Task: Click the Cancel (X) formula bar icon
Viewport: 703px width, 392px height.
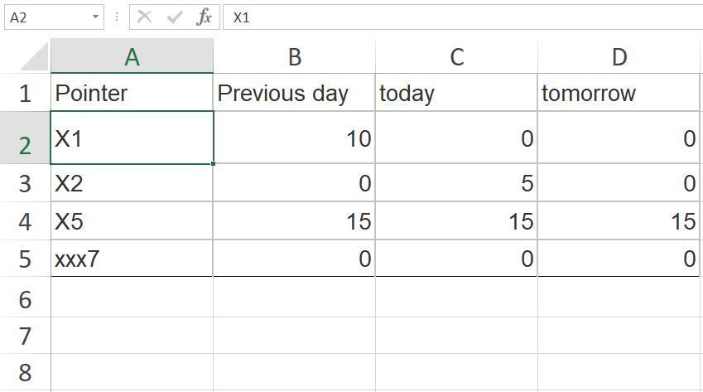Action: [145, 17]
